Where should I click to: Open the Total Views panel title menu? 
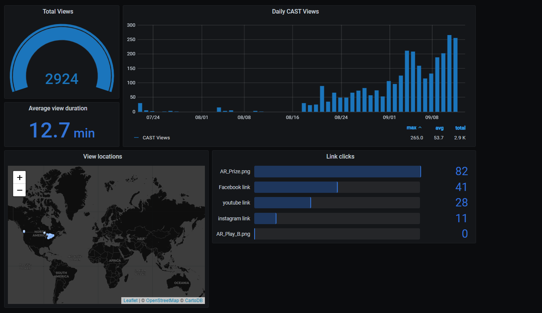coord(58,12)
